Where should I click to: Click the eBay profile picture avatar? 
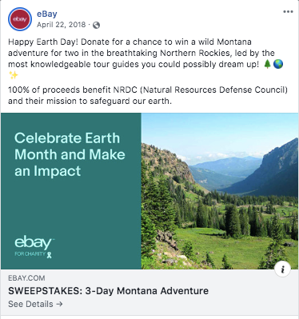point(20,19)
